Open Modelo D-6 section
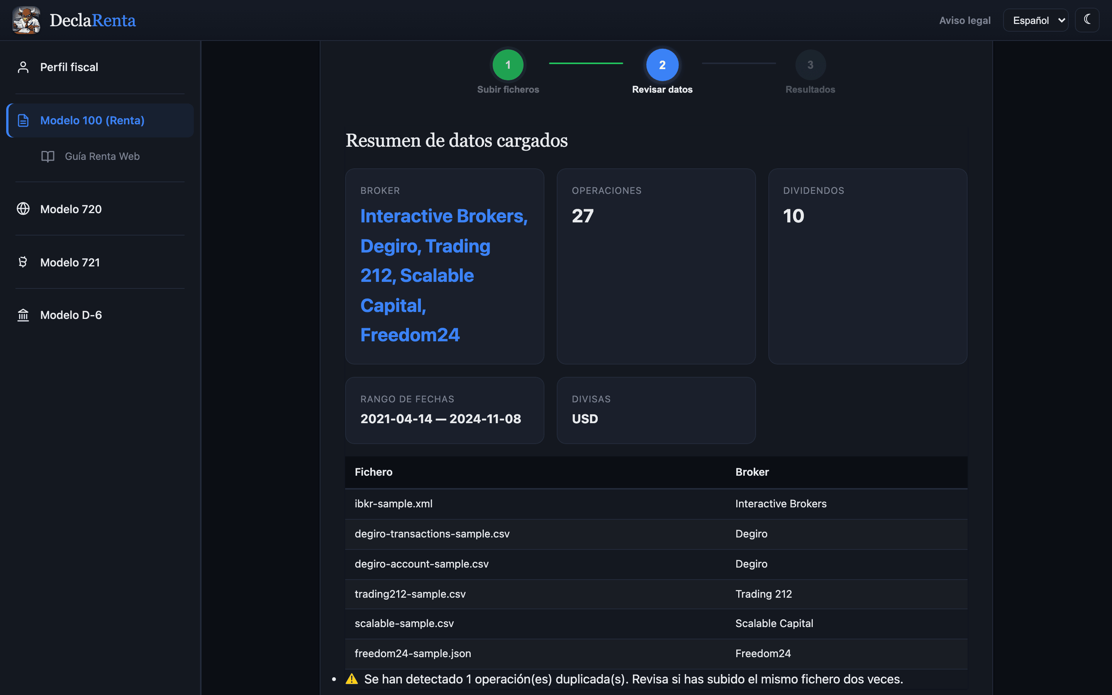 (x=100, y=315)
